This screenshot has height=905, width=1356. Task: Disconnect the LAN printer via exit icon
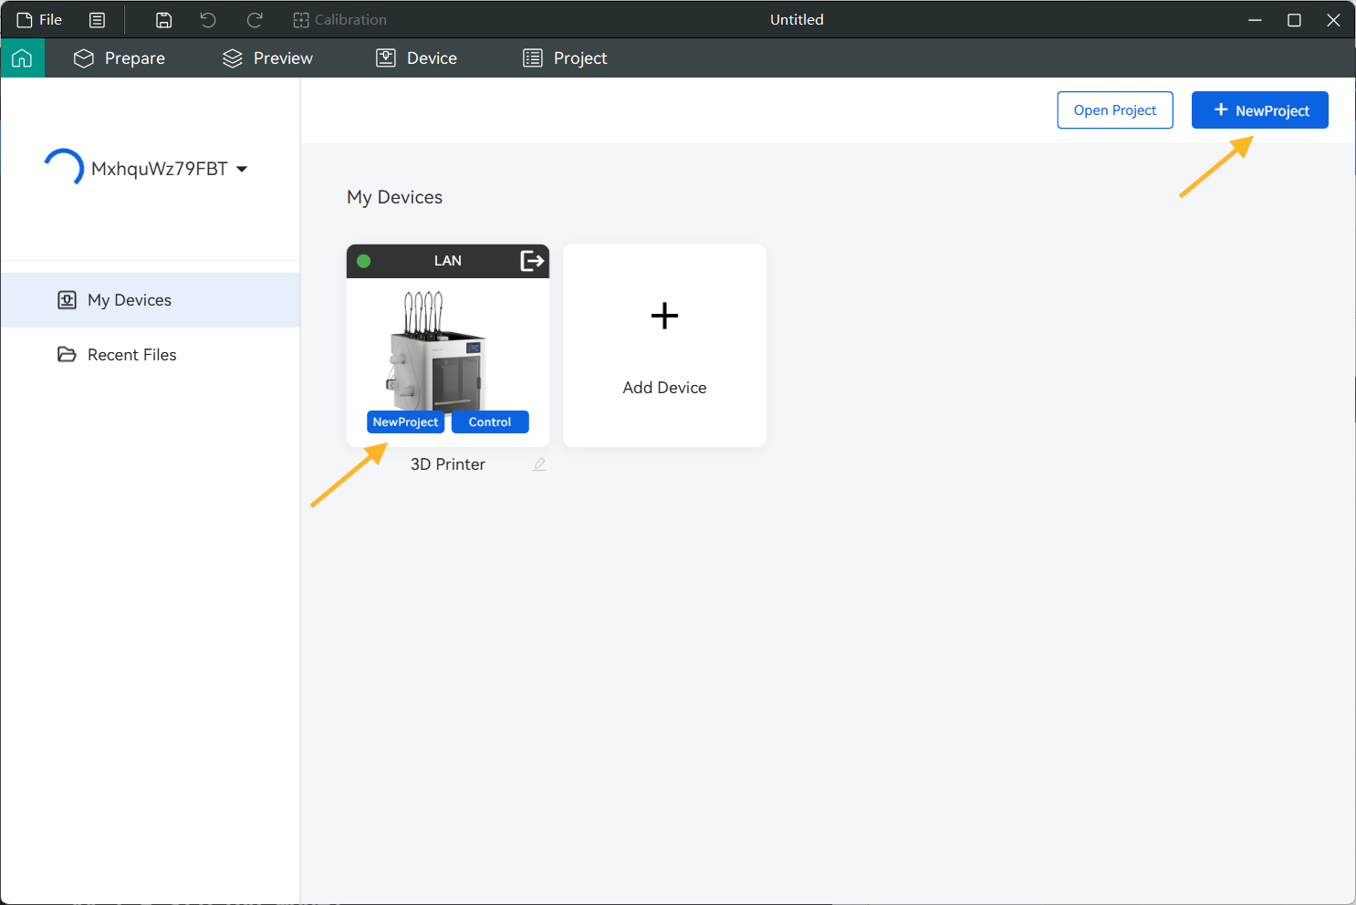[x=532, y=261]
